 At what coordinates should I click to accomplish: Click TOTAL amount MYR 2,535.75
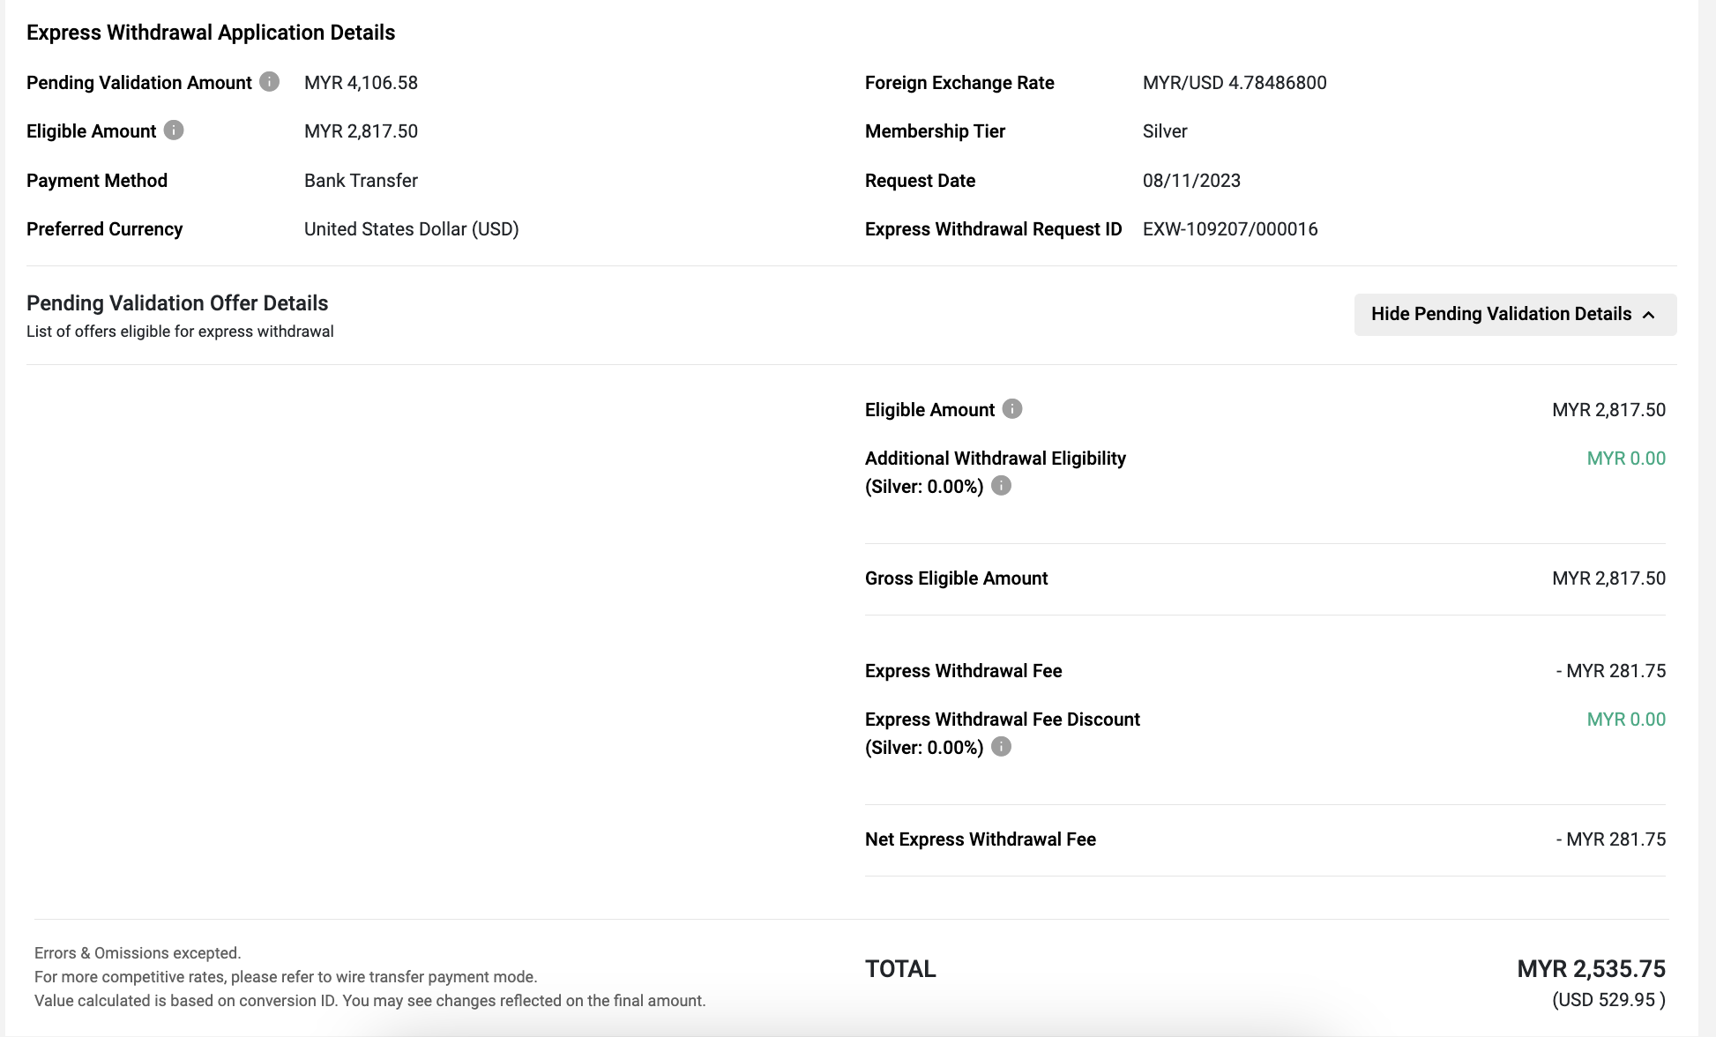[x=1591, y=969]
